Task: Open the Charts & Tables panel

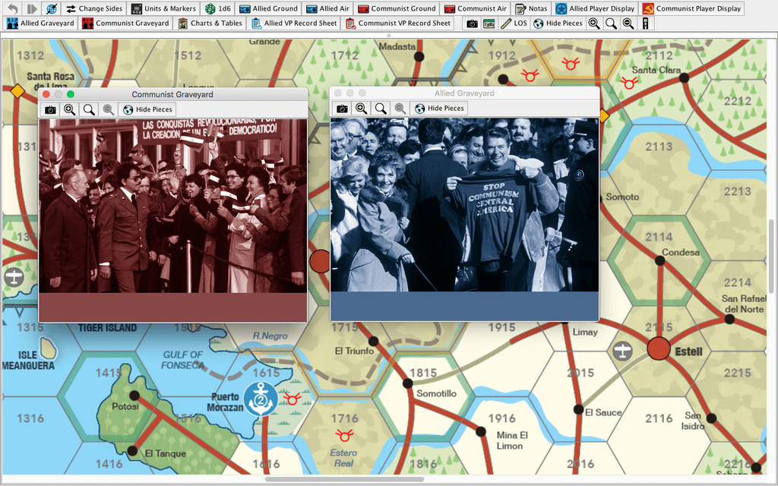Action: (210, 24)
